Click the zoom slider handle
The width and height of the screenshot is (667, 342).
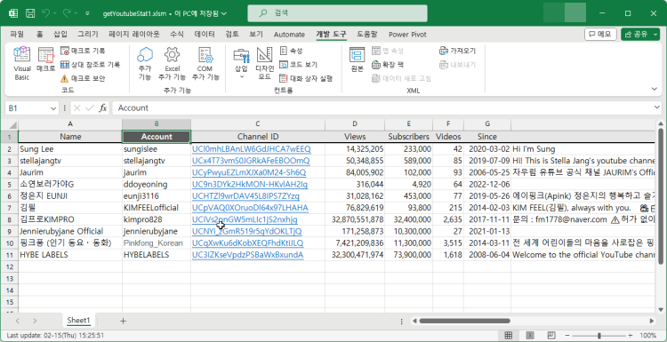599,335
